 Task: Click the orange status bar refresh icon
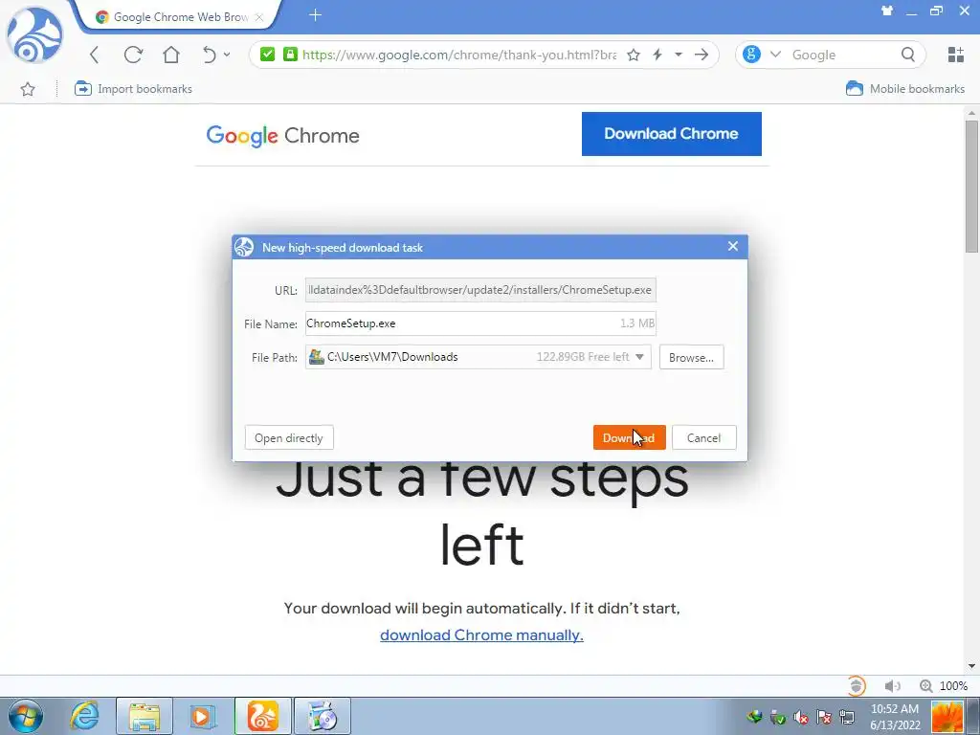coord(857,685)
